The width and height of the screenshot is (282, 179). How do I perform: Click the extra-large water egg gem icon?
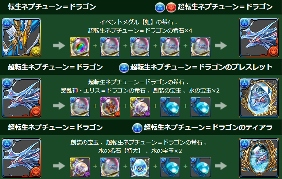(140, 167)
